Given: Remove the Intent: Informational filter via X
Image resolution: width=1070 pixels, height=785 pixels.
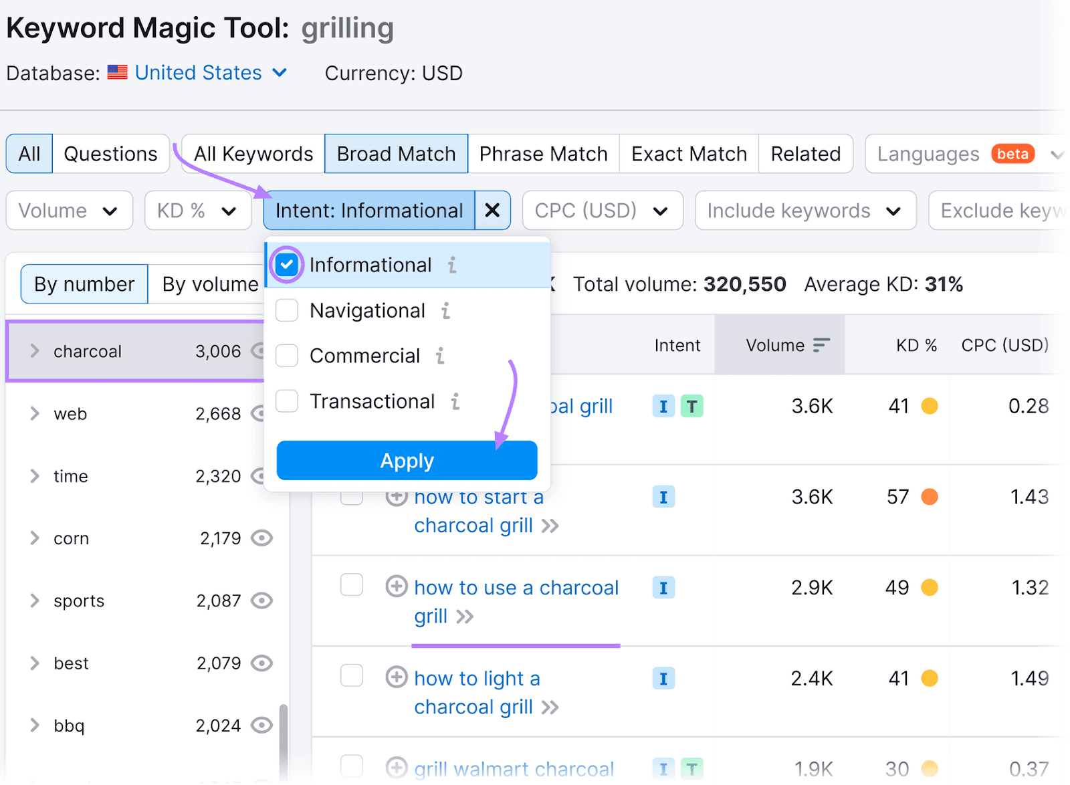Looking at the screenshot, I should (x=493, y=210).
